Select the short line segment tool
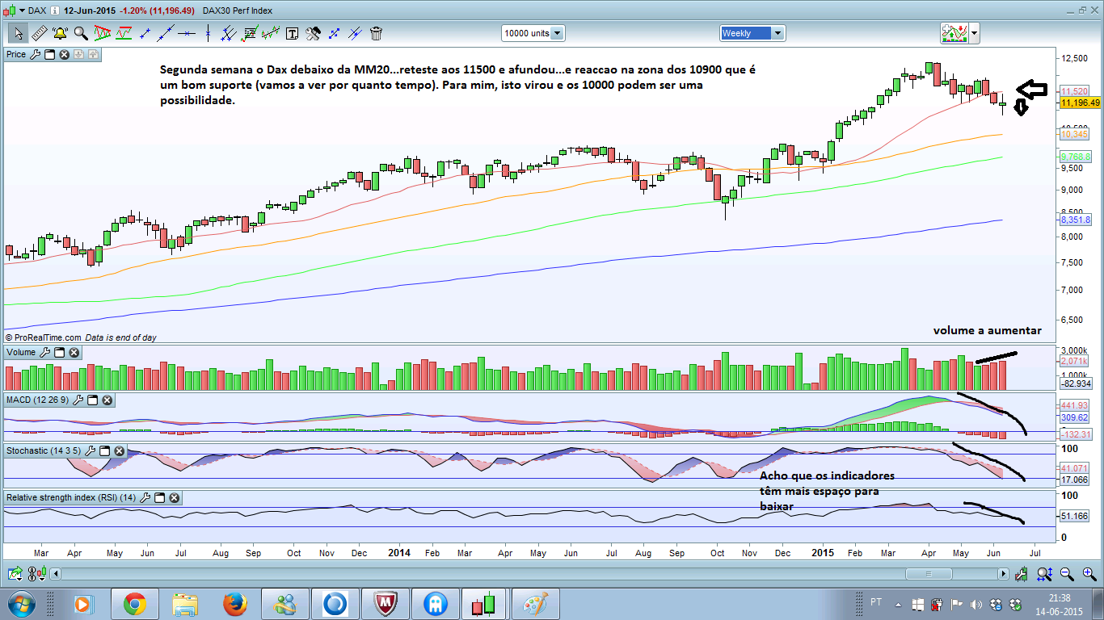1104x620 pixels. (145, 33)
